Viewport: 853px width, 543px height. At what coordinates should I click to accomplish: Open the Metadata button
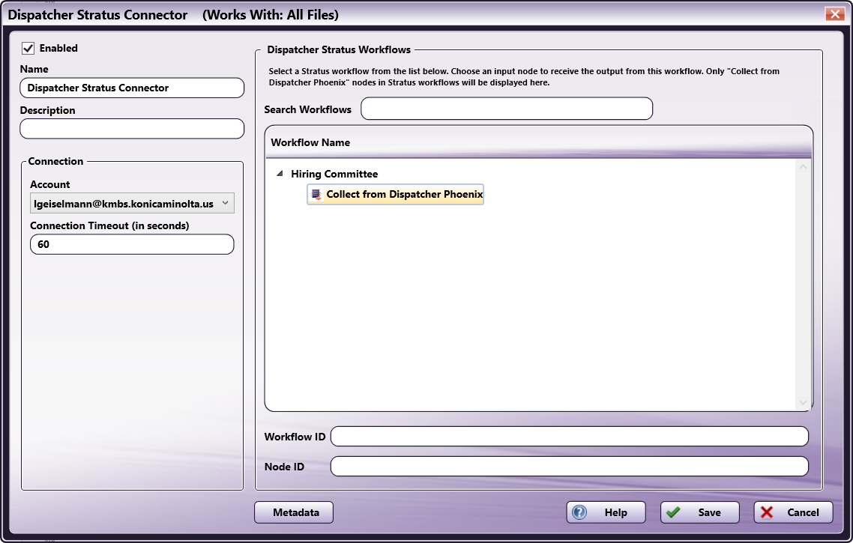pos(294,512)
